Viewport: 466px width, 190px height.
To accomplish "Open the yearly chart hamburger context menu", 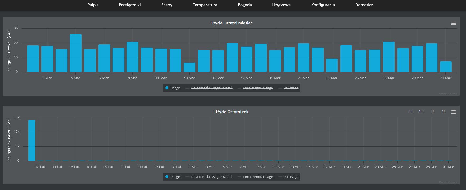I will coord(454,112).
